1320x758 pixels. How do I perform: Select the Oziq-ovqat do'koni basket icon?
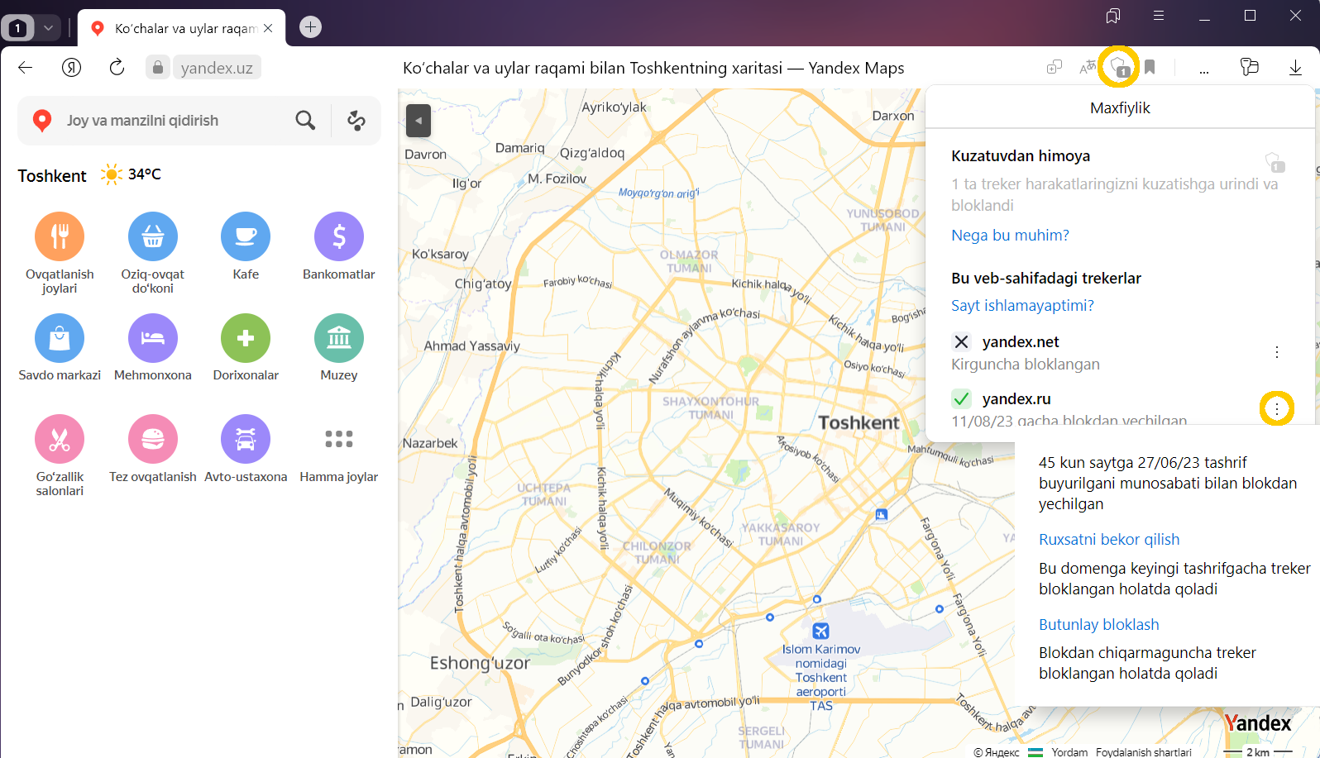[x=152, y=236]
